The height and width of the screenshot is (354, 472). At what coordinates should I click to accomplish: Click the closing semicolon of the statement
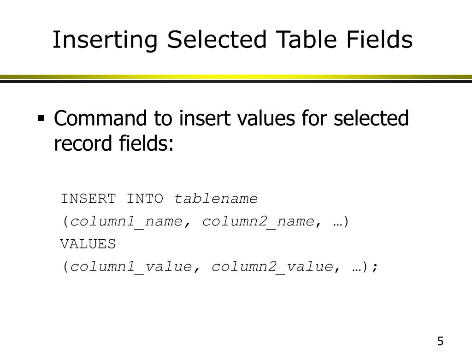pos(374,267)
